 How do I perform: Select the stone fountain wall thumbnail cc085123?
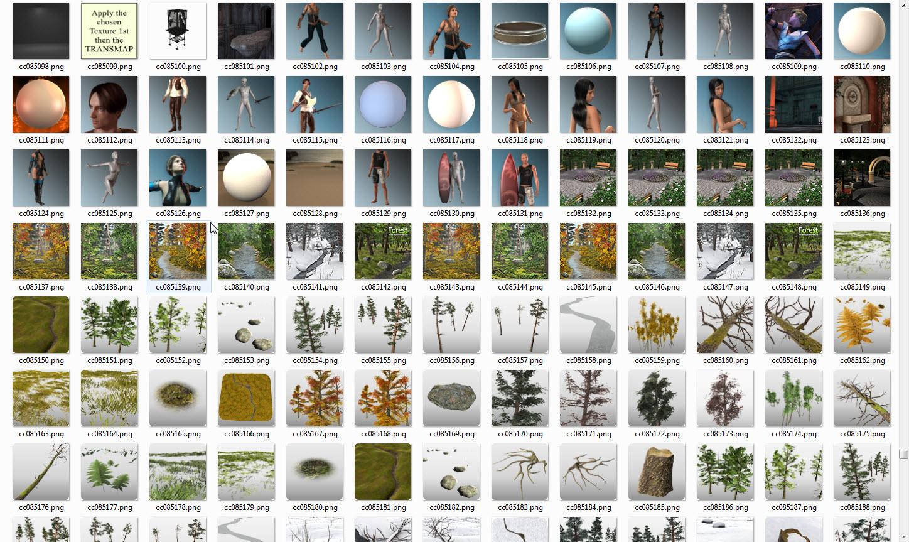(862, 104)
